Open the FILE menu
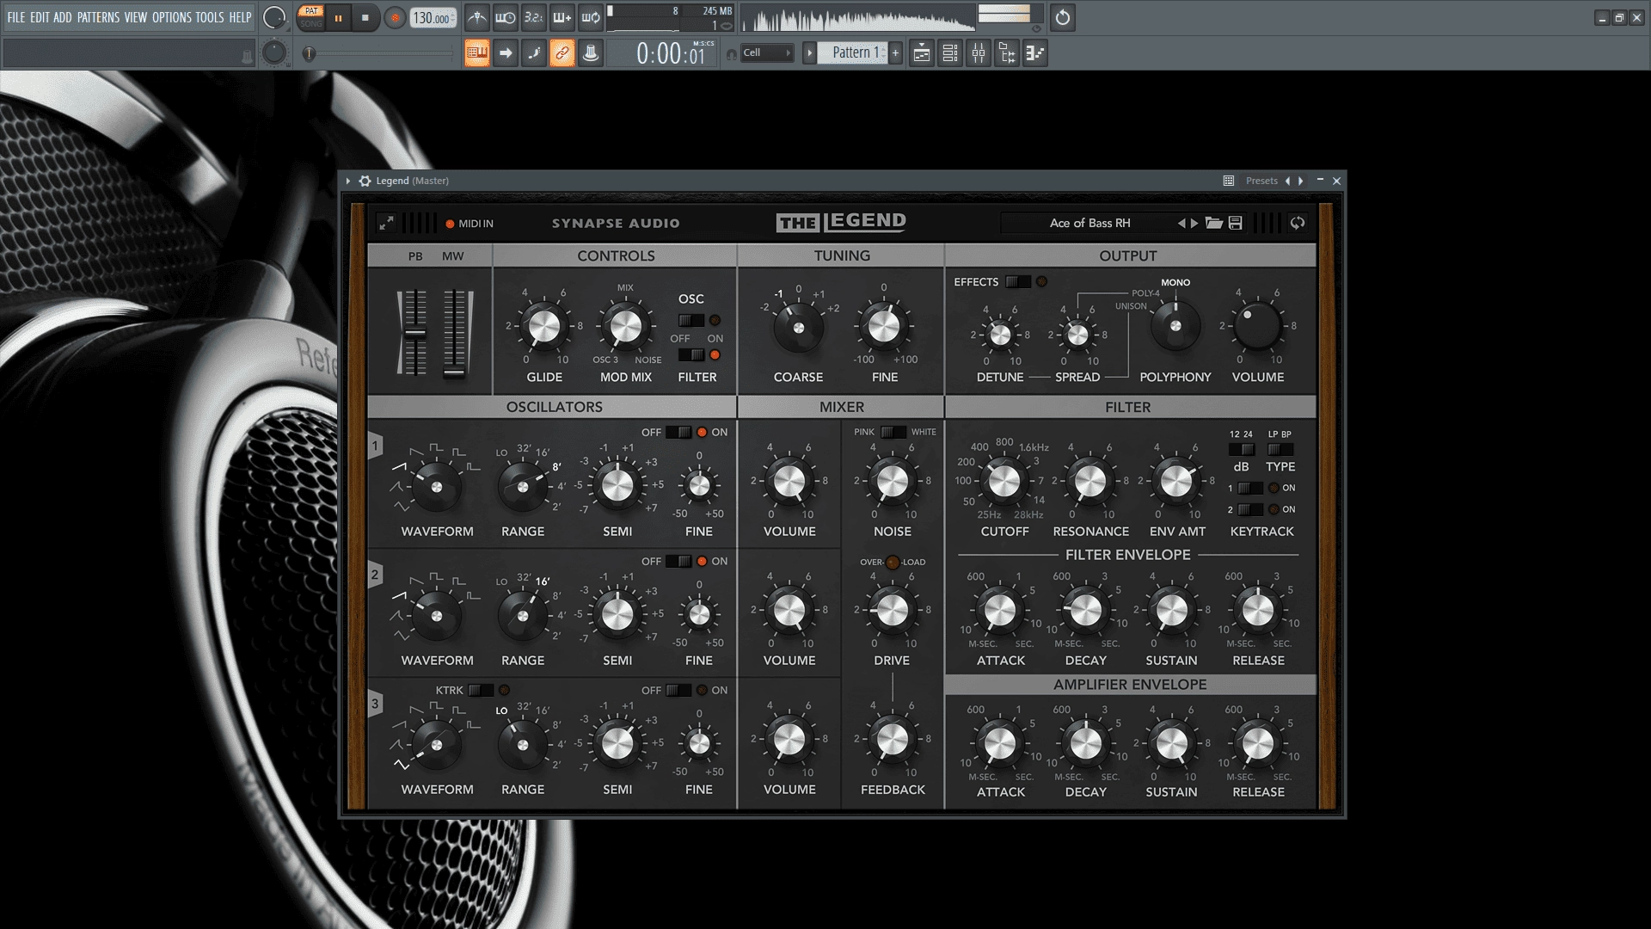Image resolution: width=1651 pixels, height=929 pixels. coord(16,17)
